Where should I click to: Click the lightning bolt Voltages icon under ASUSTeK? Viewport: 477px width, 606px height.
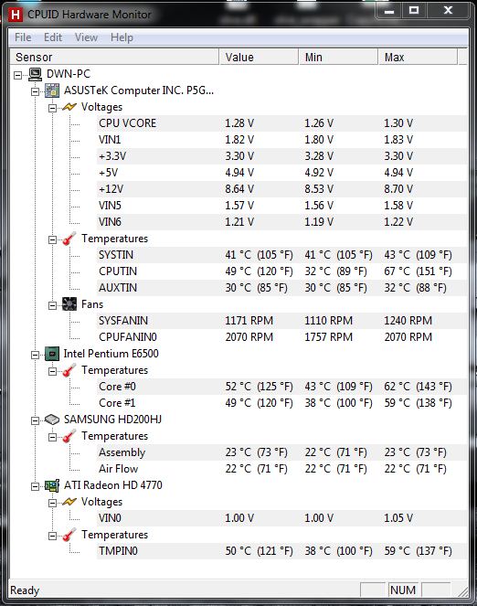[x=69, y=107]
